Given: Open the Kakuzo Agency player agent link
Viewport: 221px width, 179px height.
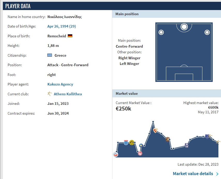Looking at the screenshot, I should 60,84.
